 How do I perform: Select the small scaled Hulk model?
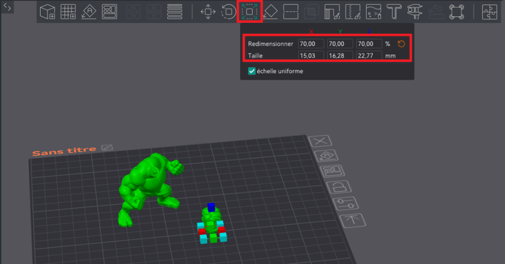click(211, 219)
